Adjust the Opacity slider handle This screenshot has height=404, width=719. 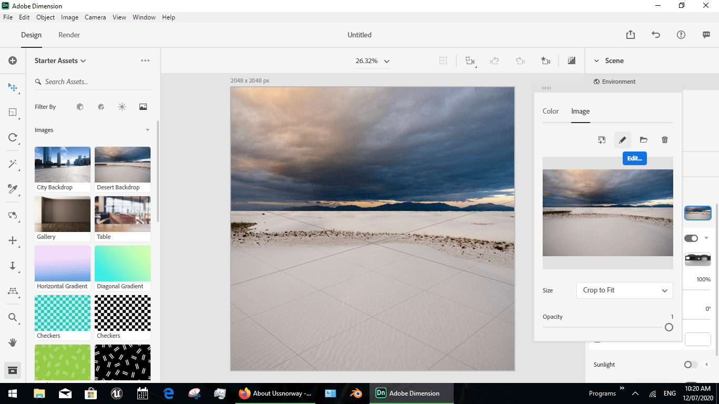pyautogui.click(x=668, y=327)
